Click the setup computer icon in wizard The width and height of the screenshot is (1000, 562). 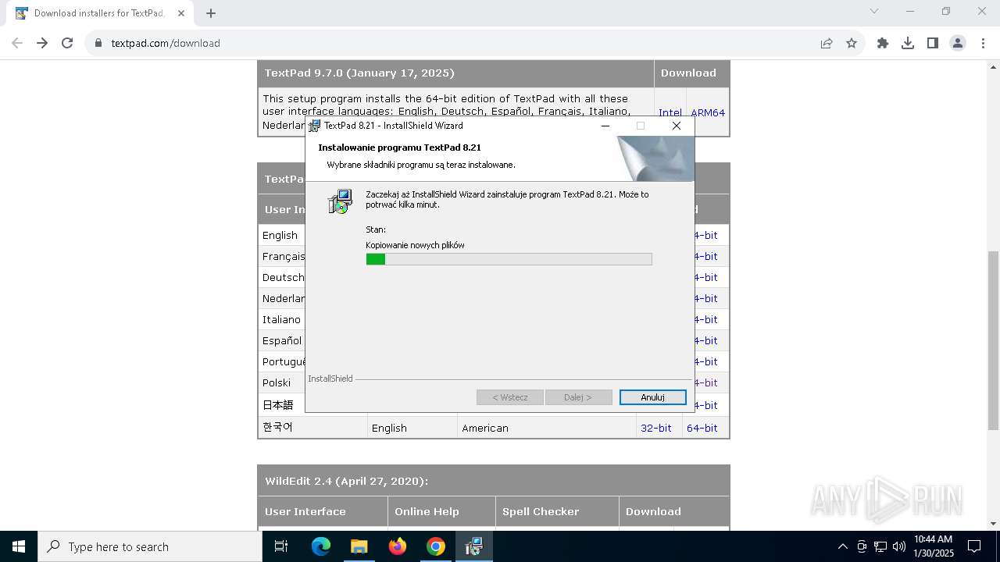point(340,201)
